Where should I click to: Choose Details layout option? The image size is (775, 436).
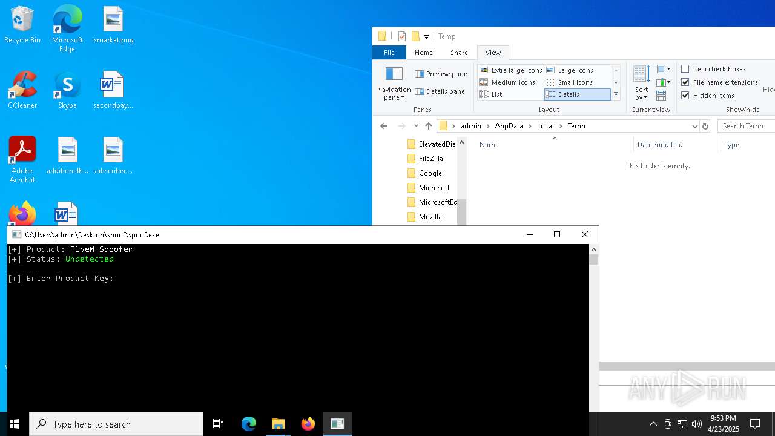tap(577, 94)
